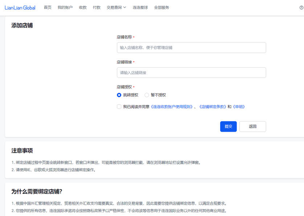Open 全部服务 navigation item

coord(161,8)
